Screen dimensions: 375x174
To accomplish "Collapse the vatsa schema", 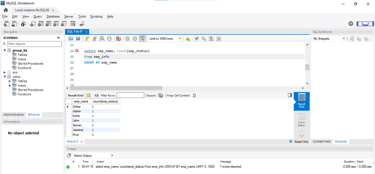I will pos(5,77).
